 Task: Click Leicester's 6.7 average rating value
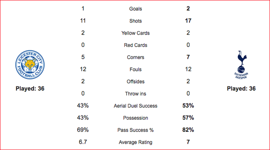(x=83, y=142)
